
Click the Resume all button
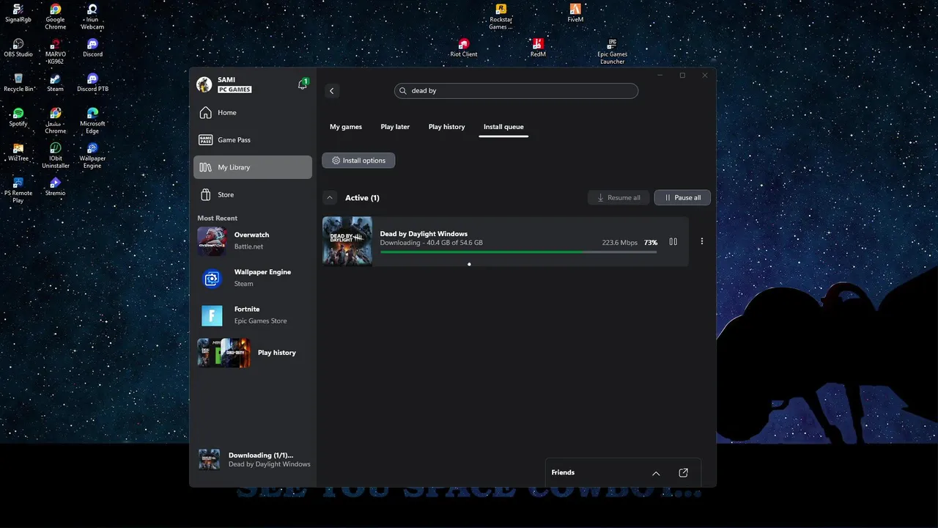coord(619,197)
